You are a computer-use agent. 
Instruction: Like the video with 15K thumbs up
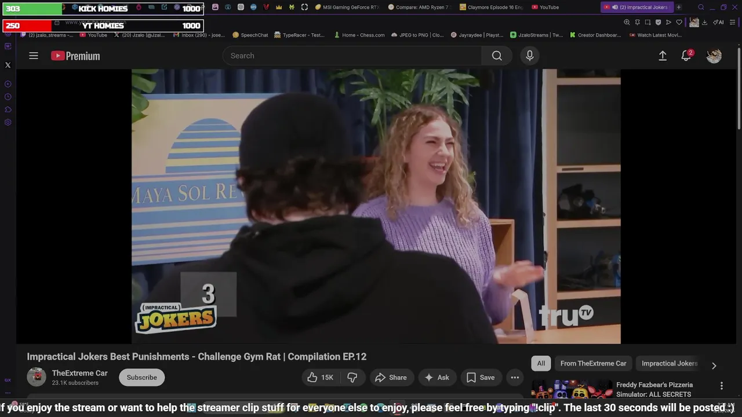click(320, 378)
